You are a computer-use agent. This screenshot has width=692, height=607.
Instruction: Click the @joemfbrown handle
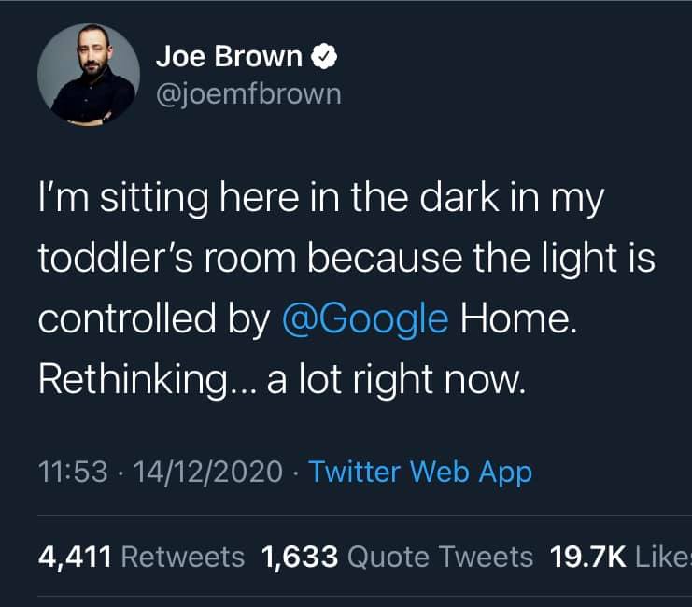point(248,94)
